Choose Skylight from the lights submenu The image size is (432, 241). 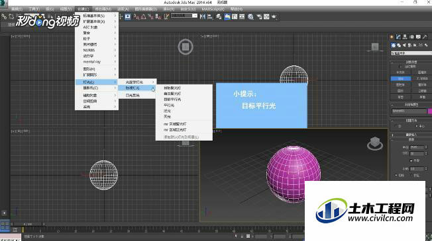click(184, 117)
